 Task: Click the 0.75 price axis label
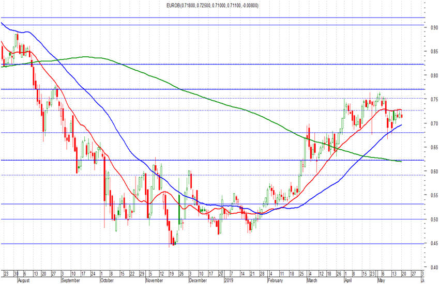click(434, 99)
